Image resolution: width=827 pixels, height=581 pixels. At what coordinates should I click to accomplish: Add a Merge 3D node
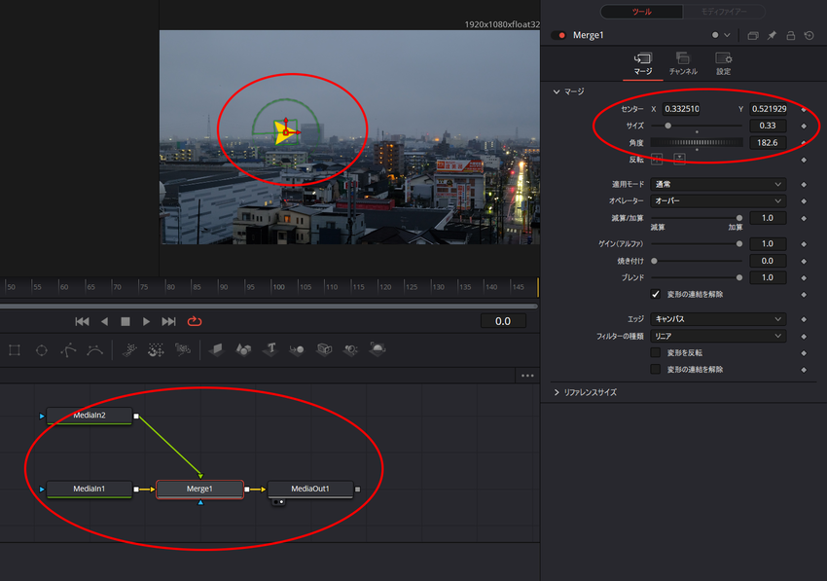(297, 349)
